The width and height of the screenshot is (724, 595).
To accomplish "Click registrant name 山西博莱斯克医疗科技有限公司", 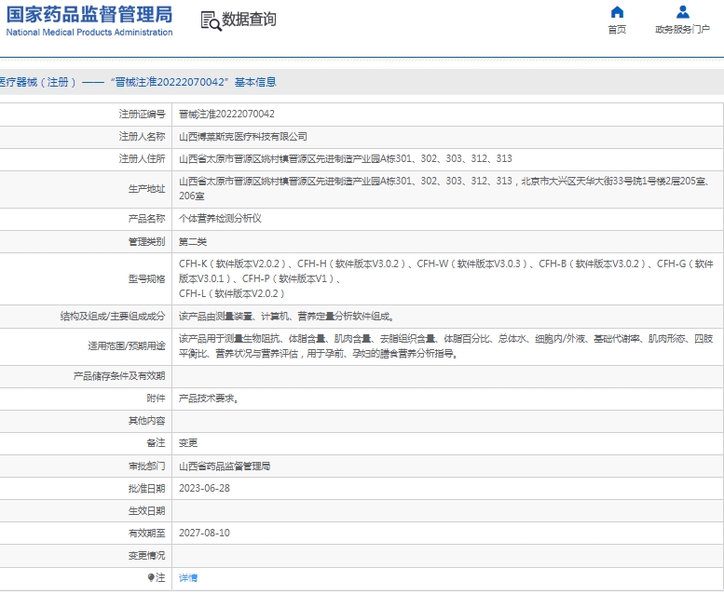I will [243, 137].
